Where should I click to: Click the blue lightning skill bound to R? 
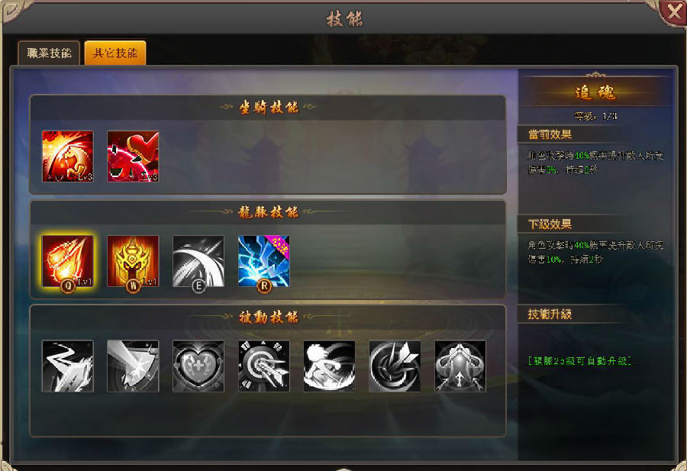click(264, 262)
